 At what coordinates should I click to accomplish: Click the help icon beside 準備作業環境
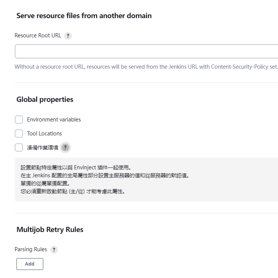click(65, 147)
